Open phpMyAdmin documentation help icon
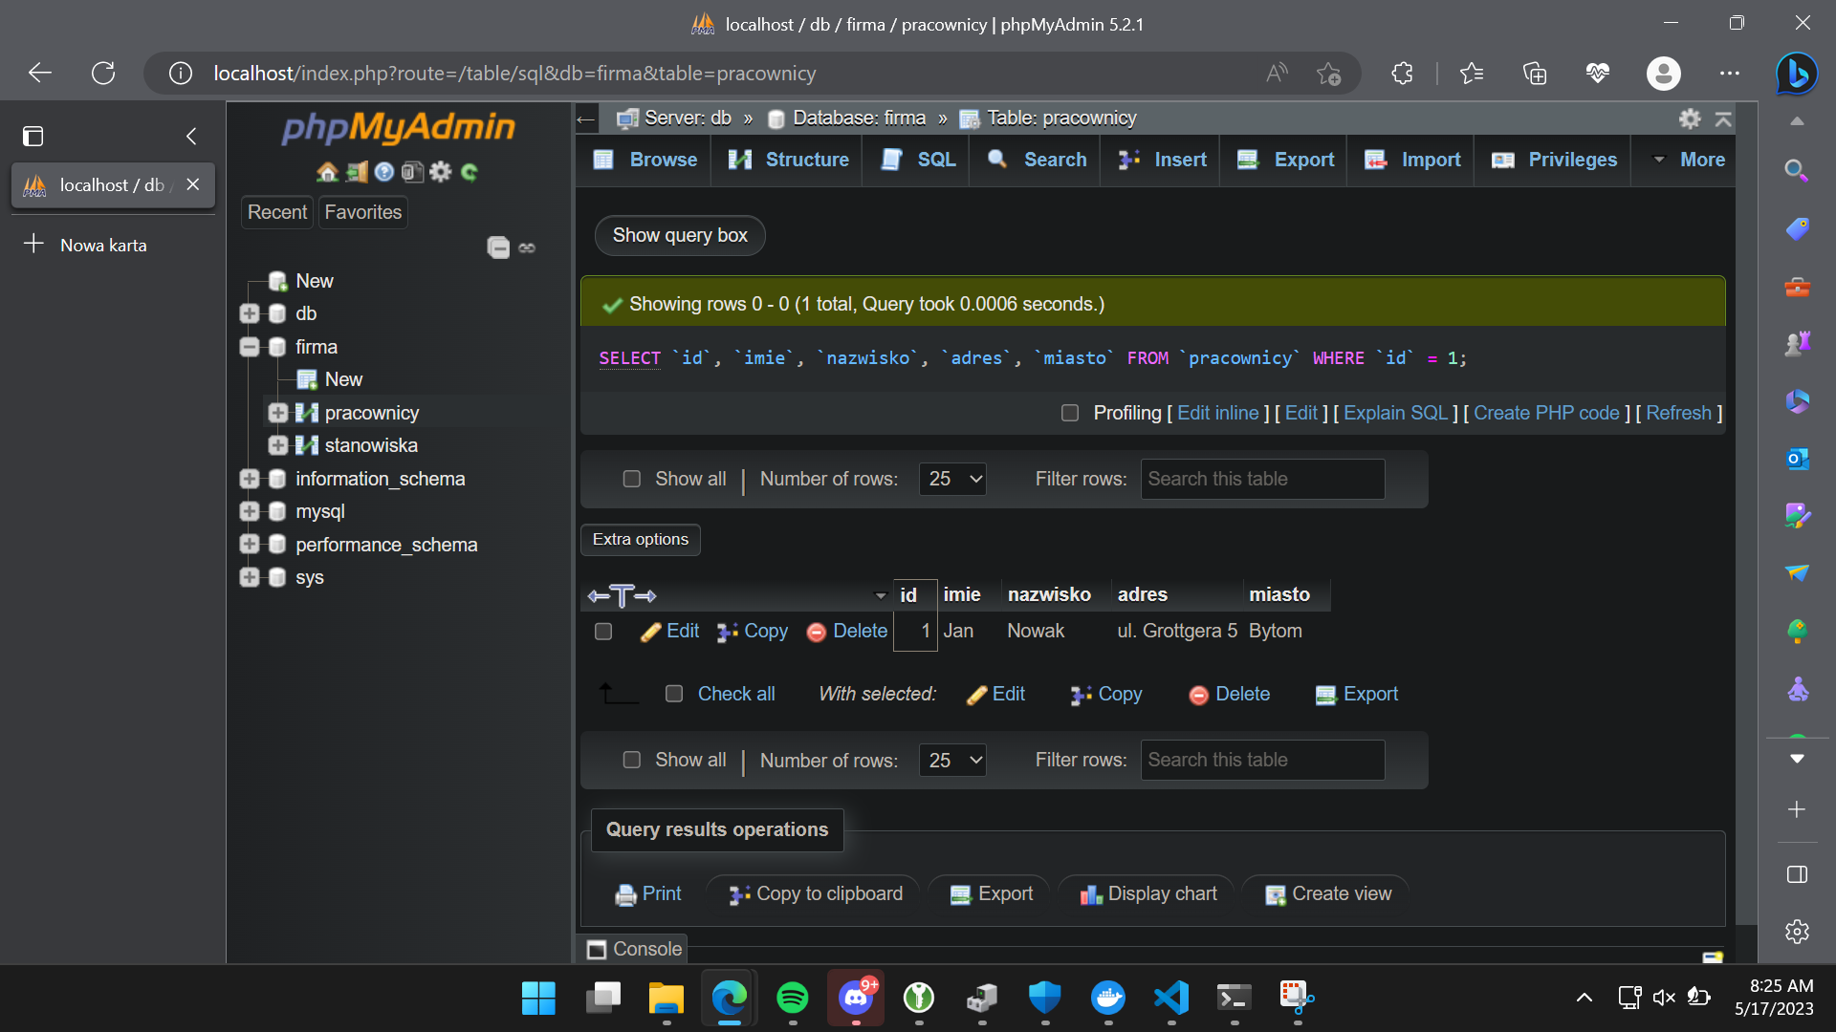The height and width of the screenshot is (1032, 1836). (384, 172)
